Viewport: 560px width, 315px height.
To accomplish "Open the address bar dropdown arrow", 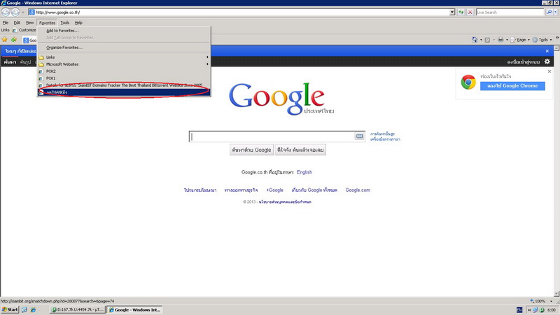I will [x=452, y=12].
